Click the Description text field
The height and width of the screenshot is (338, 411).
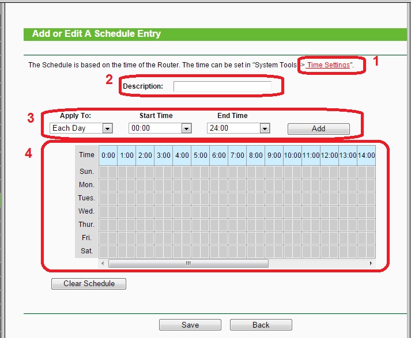222,86
